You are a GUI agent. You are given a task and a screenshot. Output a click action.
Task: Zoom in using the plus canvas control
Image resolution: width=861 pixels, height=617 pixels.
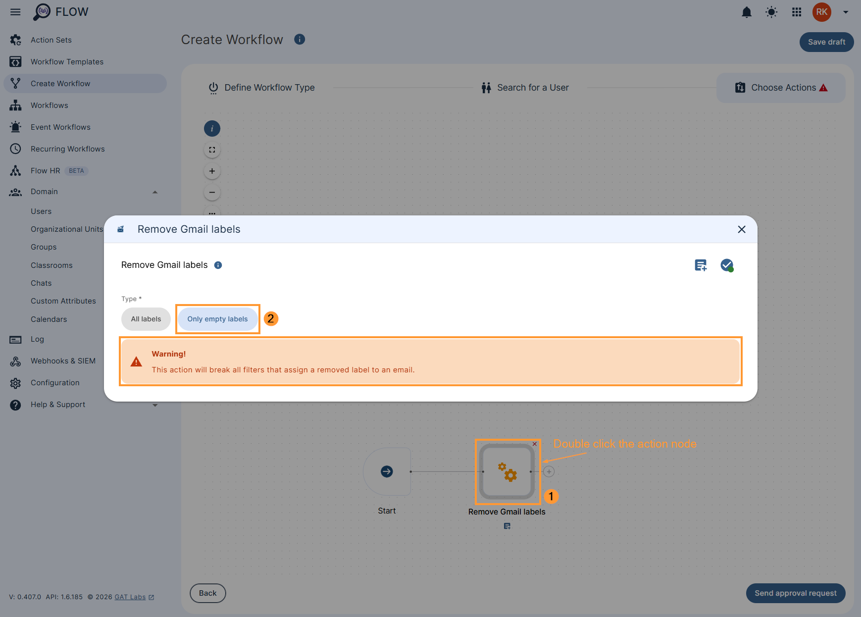[212, 171]
